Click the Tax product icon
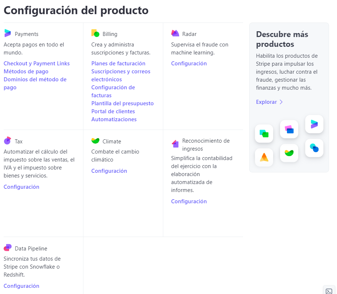This screenshot has width=337, height=294. point(8,141)
